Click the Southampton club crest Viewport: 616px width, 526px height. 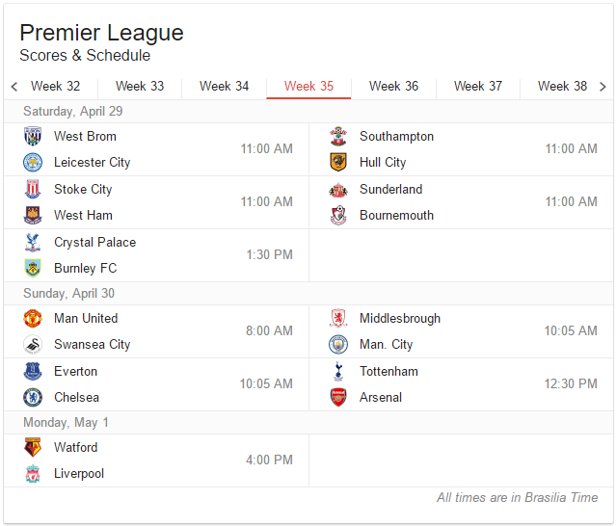338,137
